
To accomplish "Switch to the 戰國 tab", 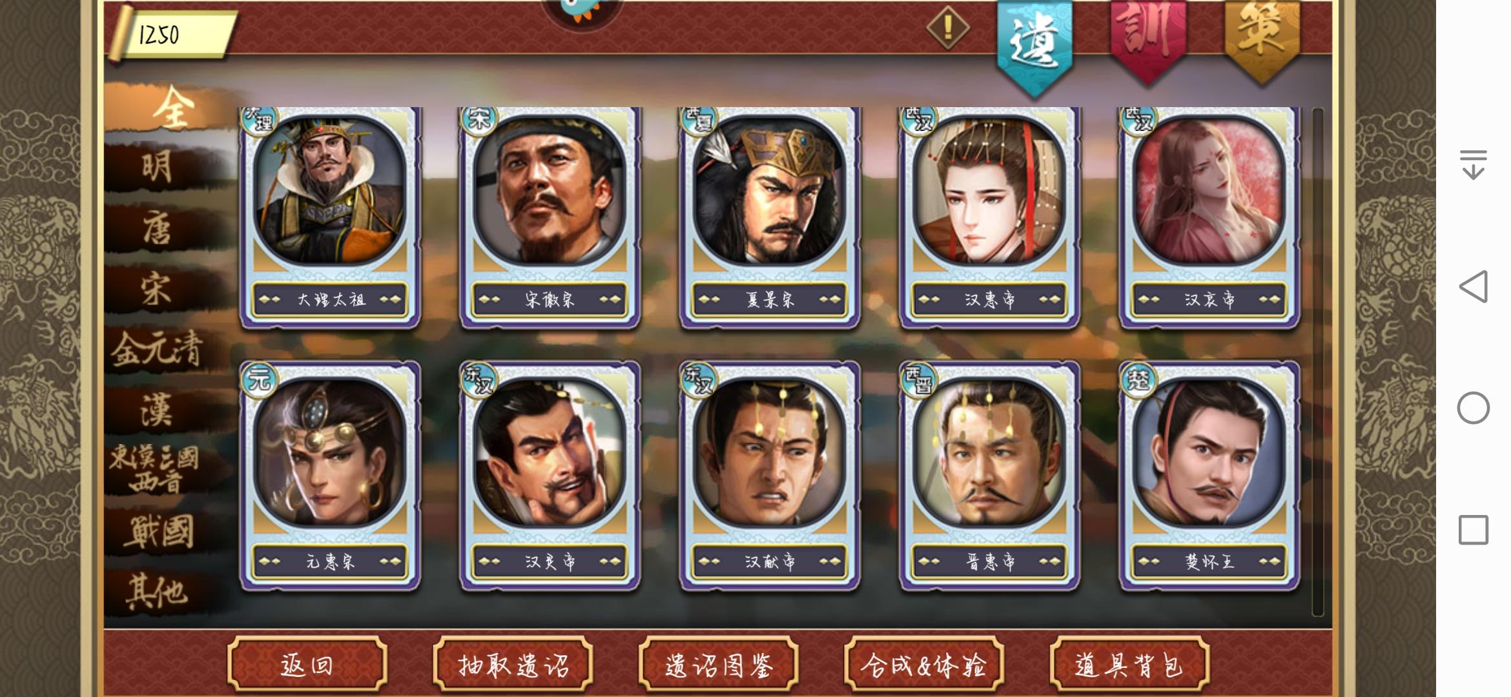I will [159, 532].
